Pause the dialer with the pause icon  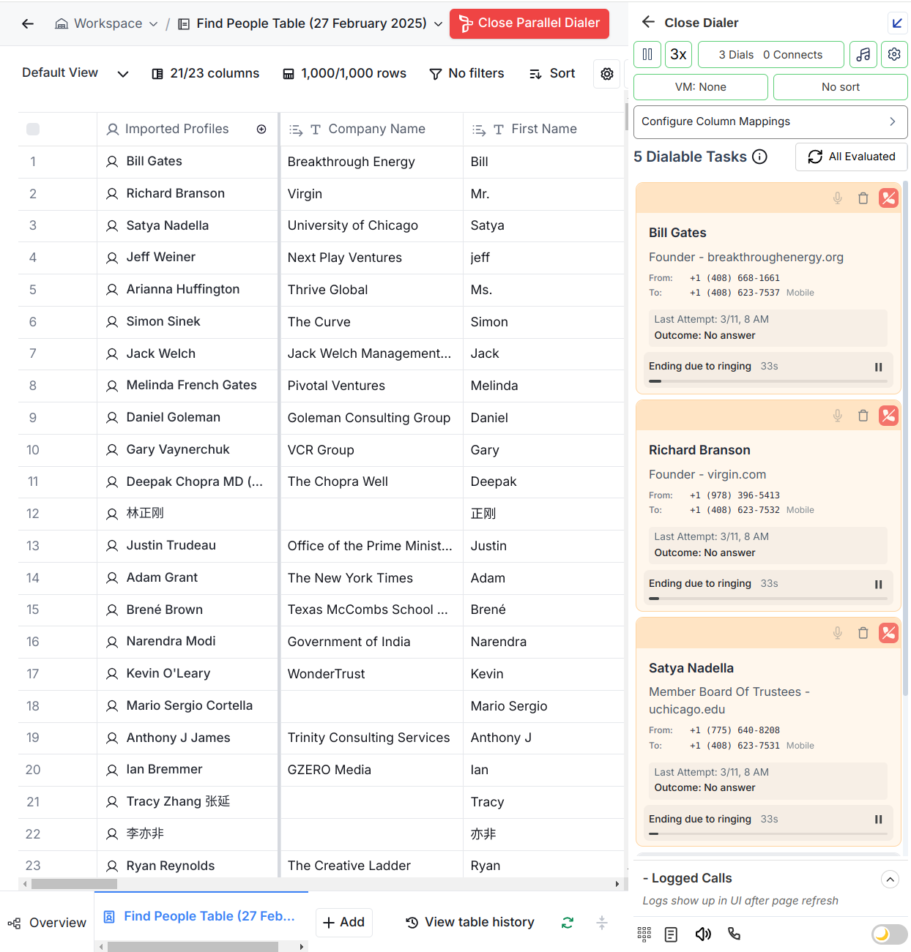(x=647, y=54)
